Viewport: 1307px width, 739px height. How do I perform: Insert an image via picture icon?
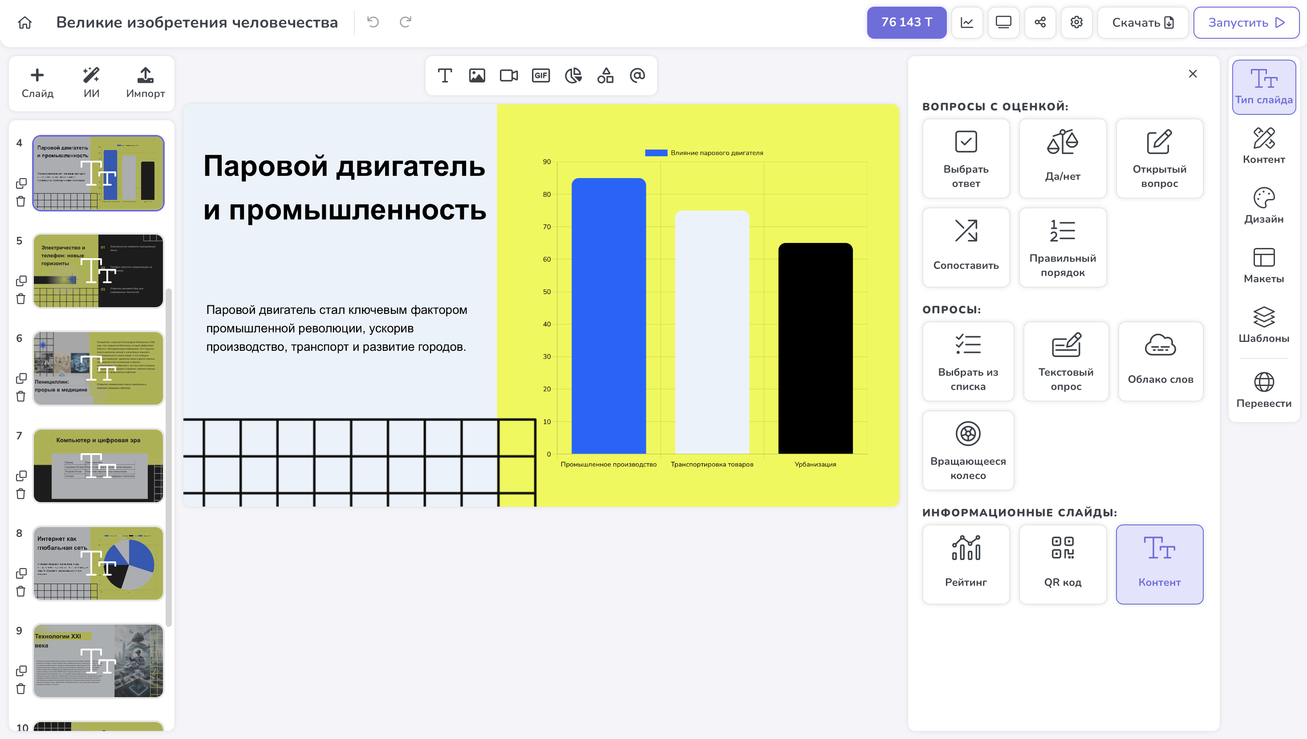pos(477,76)
